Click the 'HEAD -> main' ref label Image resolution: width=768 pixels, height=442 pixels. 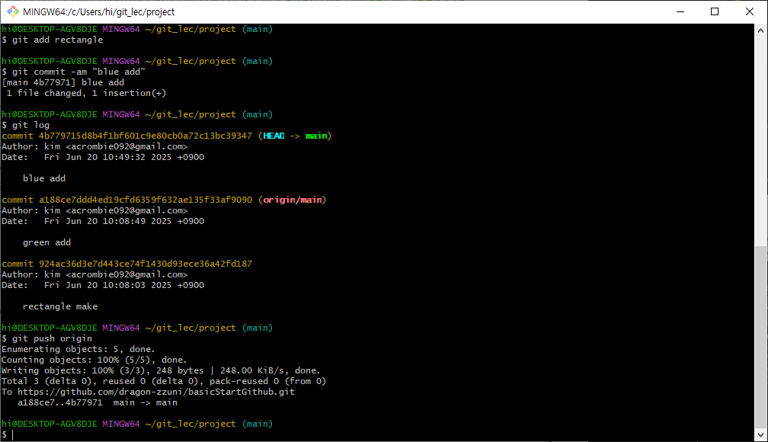295,136
